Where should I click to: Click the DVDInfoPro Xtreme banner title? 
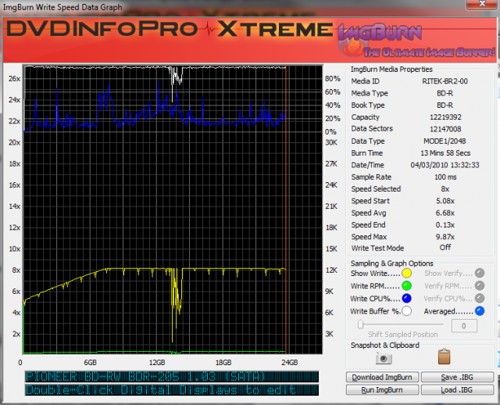pos(170,29)
